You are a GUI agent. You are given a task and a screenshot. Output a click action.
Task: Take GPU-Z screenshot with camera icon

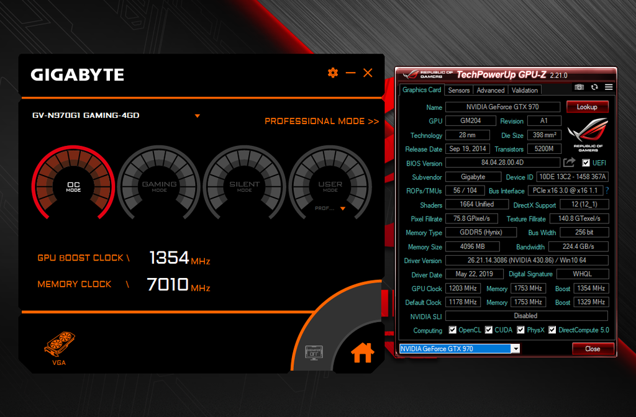coord(579,87)
